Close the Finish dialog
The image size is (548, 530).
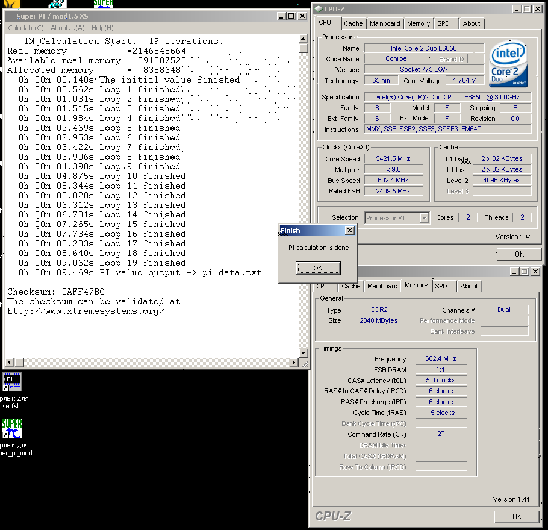point(349,231)
